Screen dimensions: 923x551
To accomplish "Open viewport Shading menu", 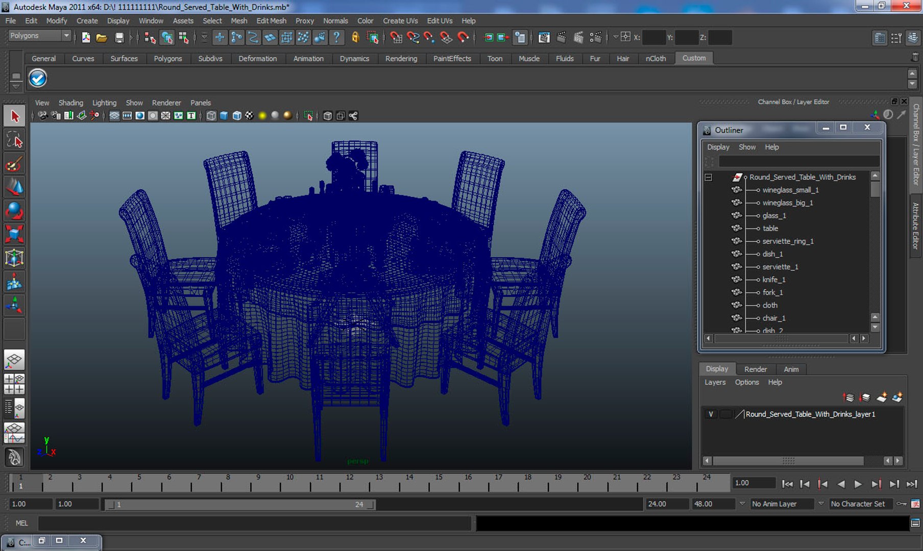I will click(x=70, y=103).
